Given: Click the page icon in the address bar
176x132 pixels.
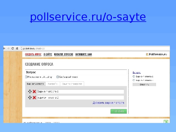Looking at the screenshot, I should tap(21, 48).
